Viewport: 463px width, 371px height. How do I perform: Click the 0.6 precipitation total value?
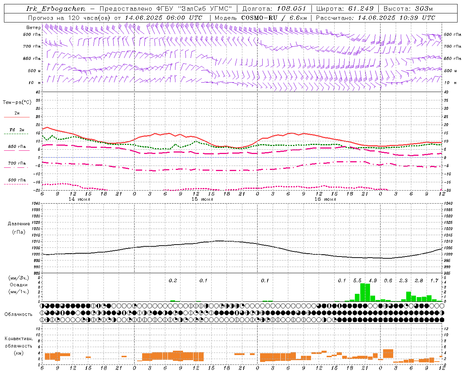tap(388, 281)
